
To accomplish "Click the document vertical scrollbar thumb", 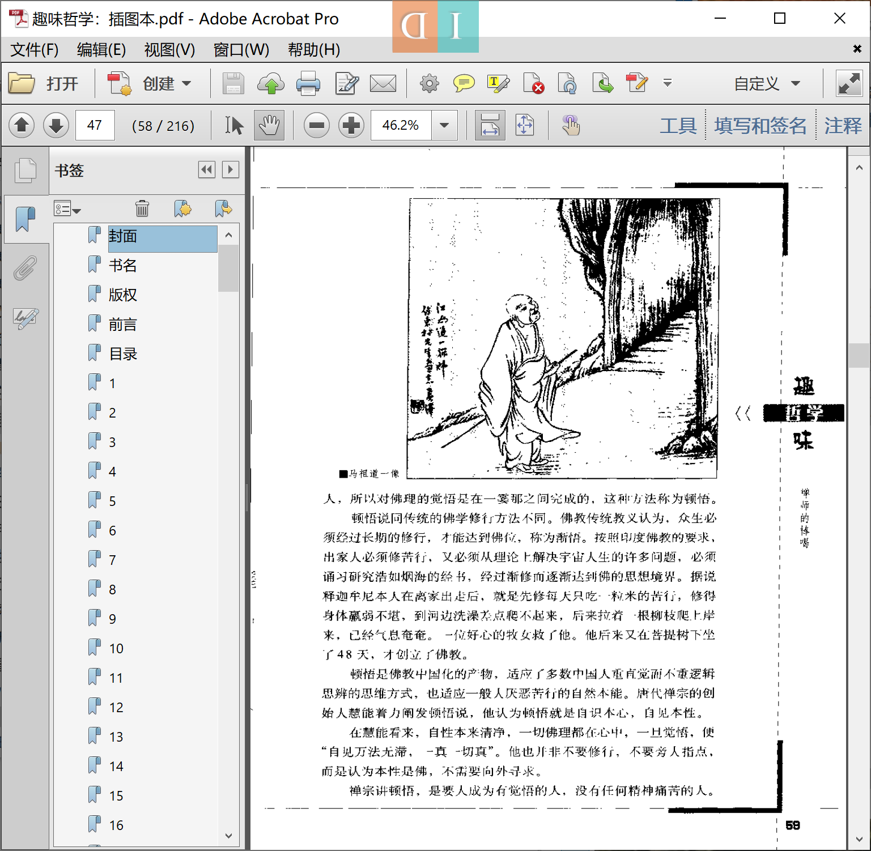I will (859, 356).
